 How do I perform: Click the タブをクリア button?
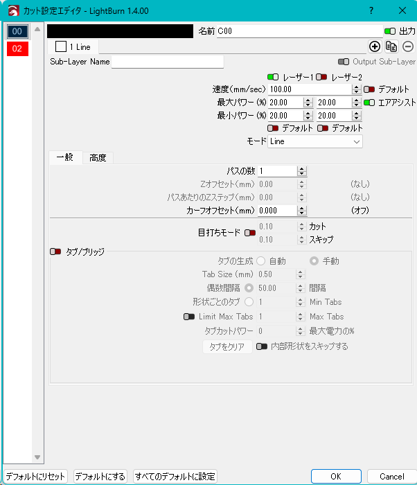227,346
